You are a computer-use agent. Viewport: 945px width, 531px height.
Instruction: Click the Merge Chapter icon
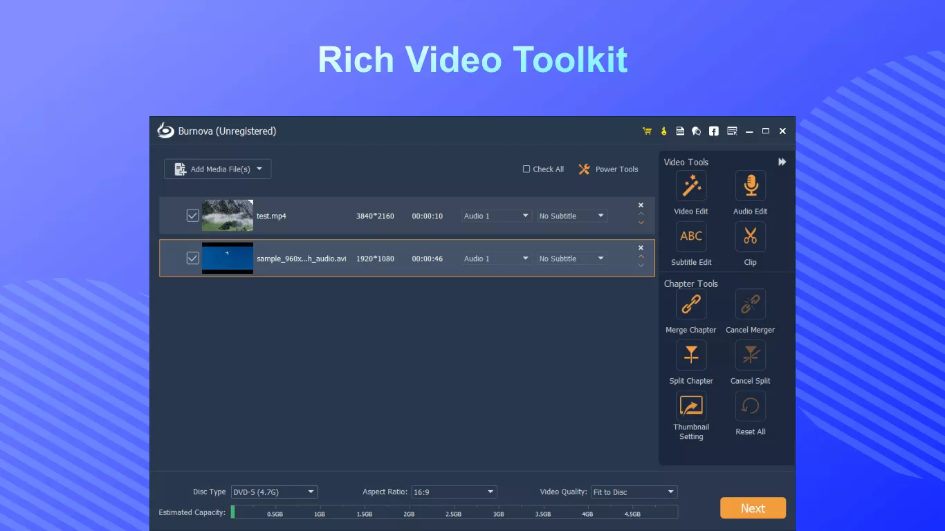point(690,304)
